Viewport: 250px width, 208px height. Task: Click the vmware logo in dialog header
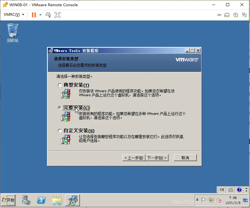click(187, 60)
